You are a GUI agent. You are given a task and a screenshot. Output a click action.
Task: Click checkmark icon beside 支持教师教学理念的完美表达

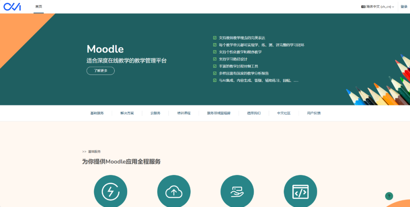click(215, 38)
